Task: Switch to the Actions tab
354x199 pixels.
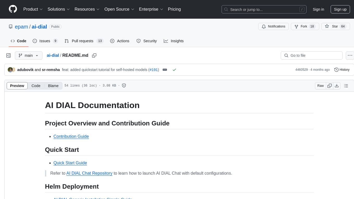Action: point(120,41)
